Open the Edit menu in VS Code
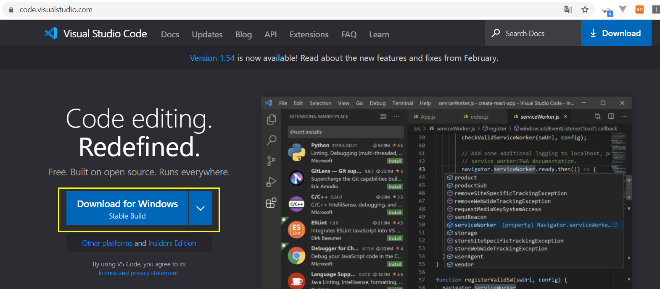Image resolution: width=660 pixels, height=289 pixels. pos(298,103)
